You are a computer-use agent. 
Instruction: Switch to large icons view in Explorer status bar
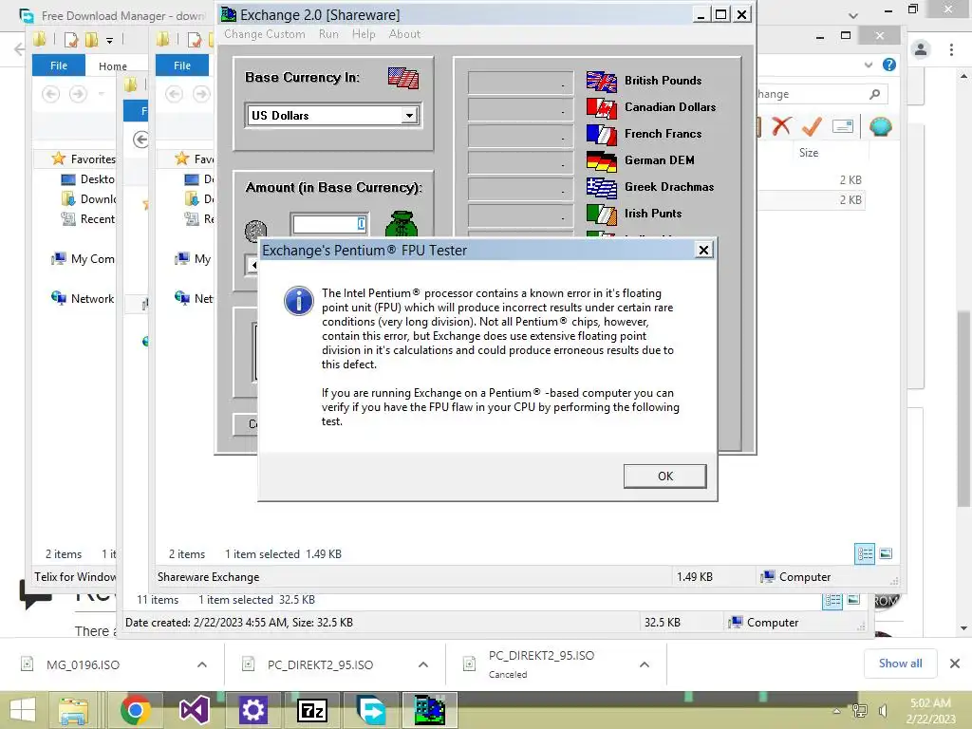(886, 553)
